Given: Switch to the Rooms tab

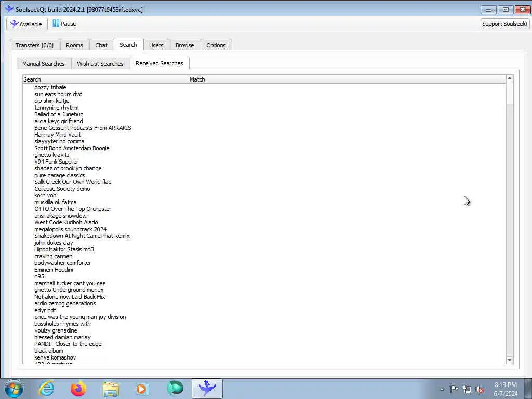Looking at the screenshot, I should [74, 45].
